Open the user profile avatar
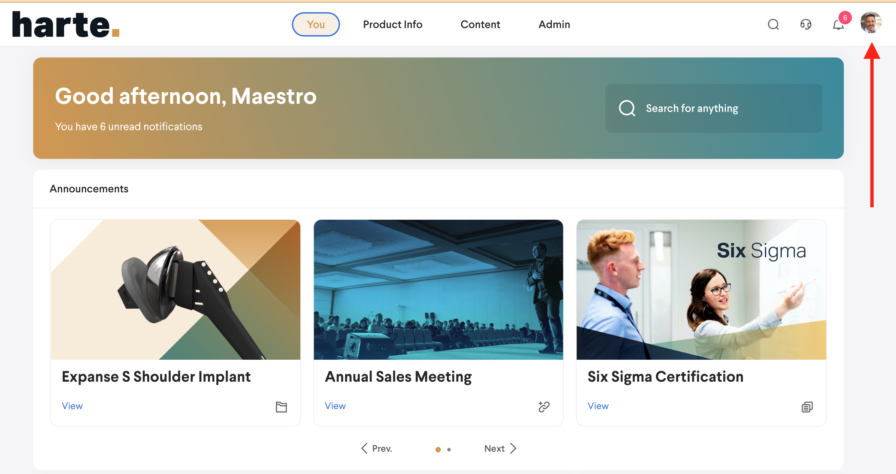Image resolution: width=896 pixels, height=474 pixels. [x=870, y=23]
